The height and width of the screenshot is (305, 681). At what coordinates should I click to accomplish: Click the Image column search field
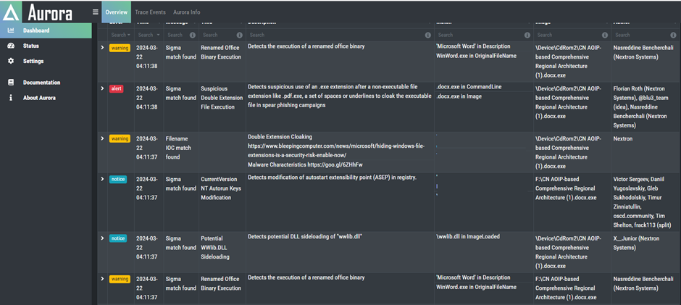(x=565, y=35)
